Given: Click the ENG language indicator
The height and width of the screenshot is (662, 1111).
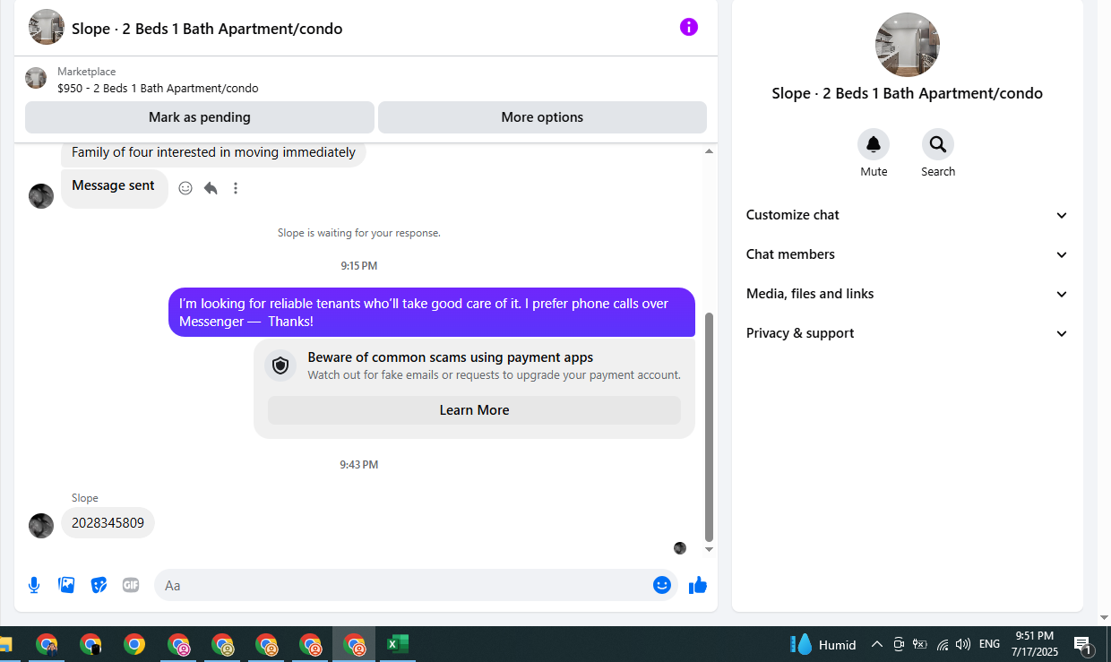Looking at the screenshot, I should [989, 644].
